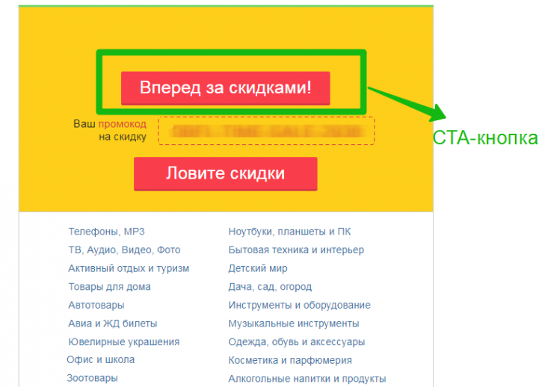The height and width of the screenshot is (387, 542).
Task: Visit "Ювелирные украшения" category
Action: (x=124, y=341)
